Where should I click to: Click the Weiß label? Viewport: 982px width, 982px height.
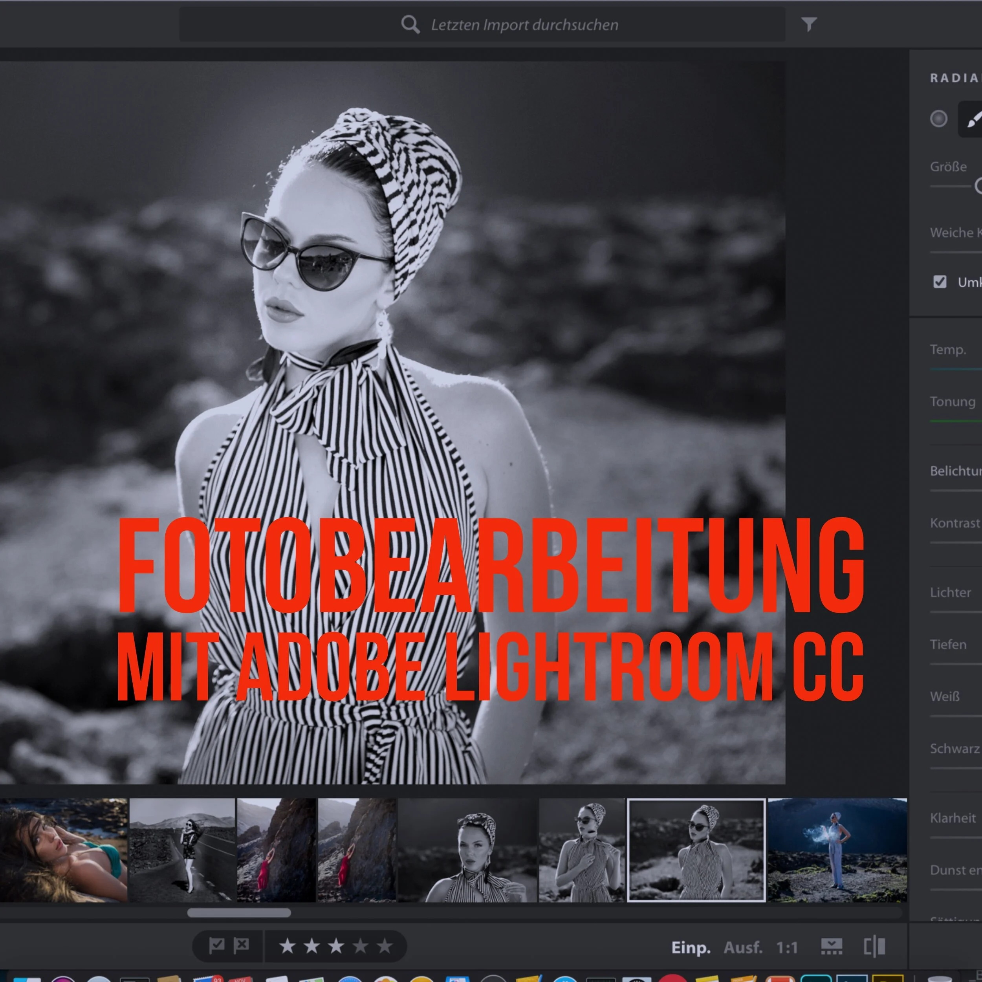point(944,696)
